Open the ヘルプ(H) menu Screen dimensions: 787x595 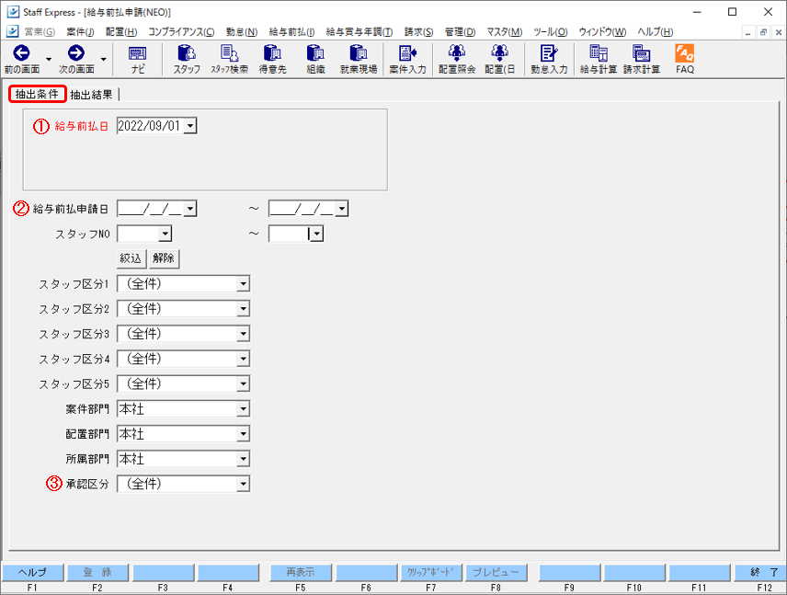click(x=655, y=32)
